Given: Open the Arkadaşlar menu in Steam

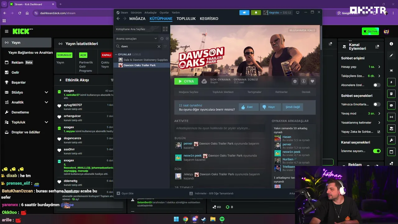Looking at the screenshot, I should [151, 13].
